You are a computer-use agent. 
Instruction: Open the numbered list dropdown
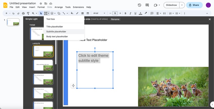click(x=171, y=13)
